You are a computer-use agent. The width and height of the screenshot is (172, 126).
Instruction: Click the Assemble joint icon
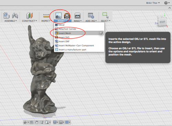tap(15, 15)
